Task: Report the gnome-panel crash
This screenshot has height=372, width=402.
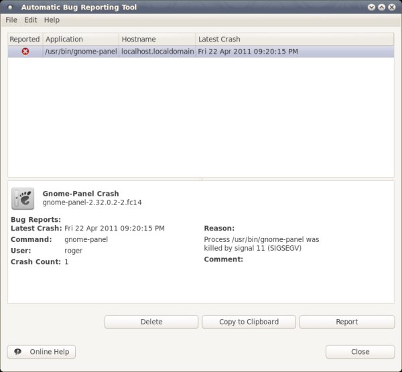Action: pos(347,322)
